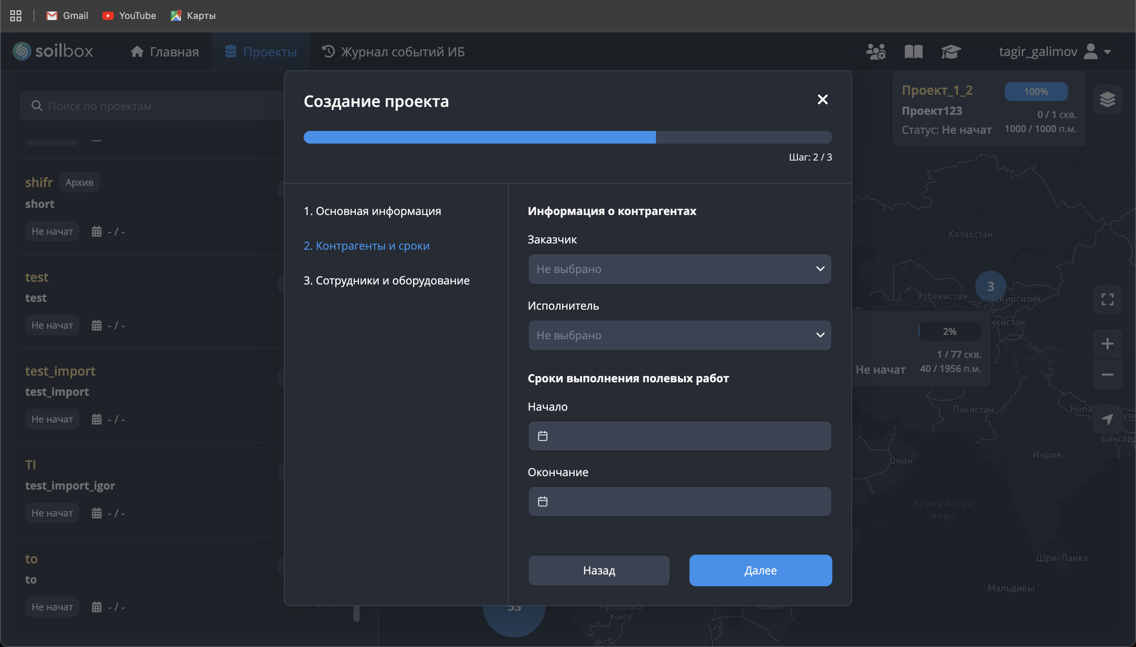Open the documentation book icon

tap(913, 52)
